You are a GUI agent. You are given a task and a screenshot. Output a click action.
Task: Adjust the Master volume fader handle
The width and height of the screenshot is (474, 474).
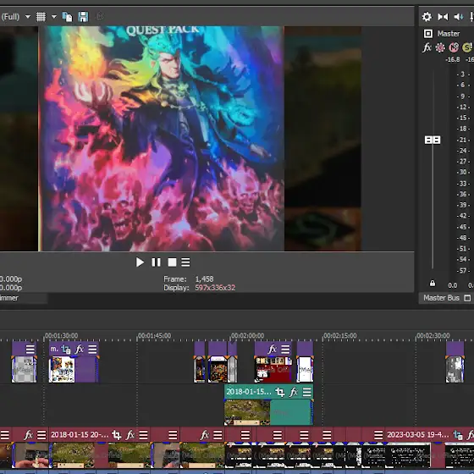point(433,140)
